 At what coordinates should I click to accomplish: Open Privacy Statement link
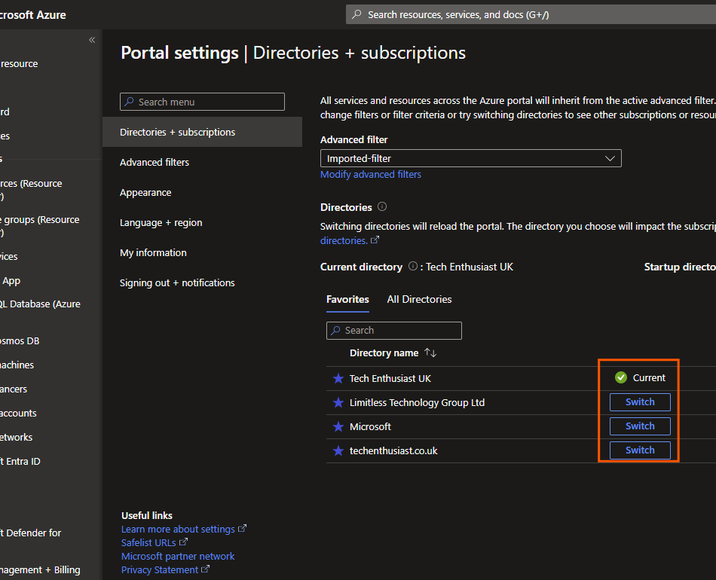165,570
